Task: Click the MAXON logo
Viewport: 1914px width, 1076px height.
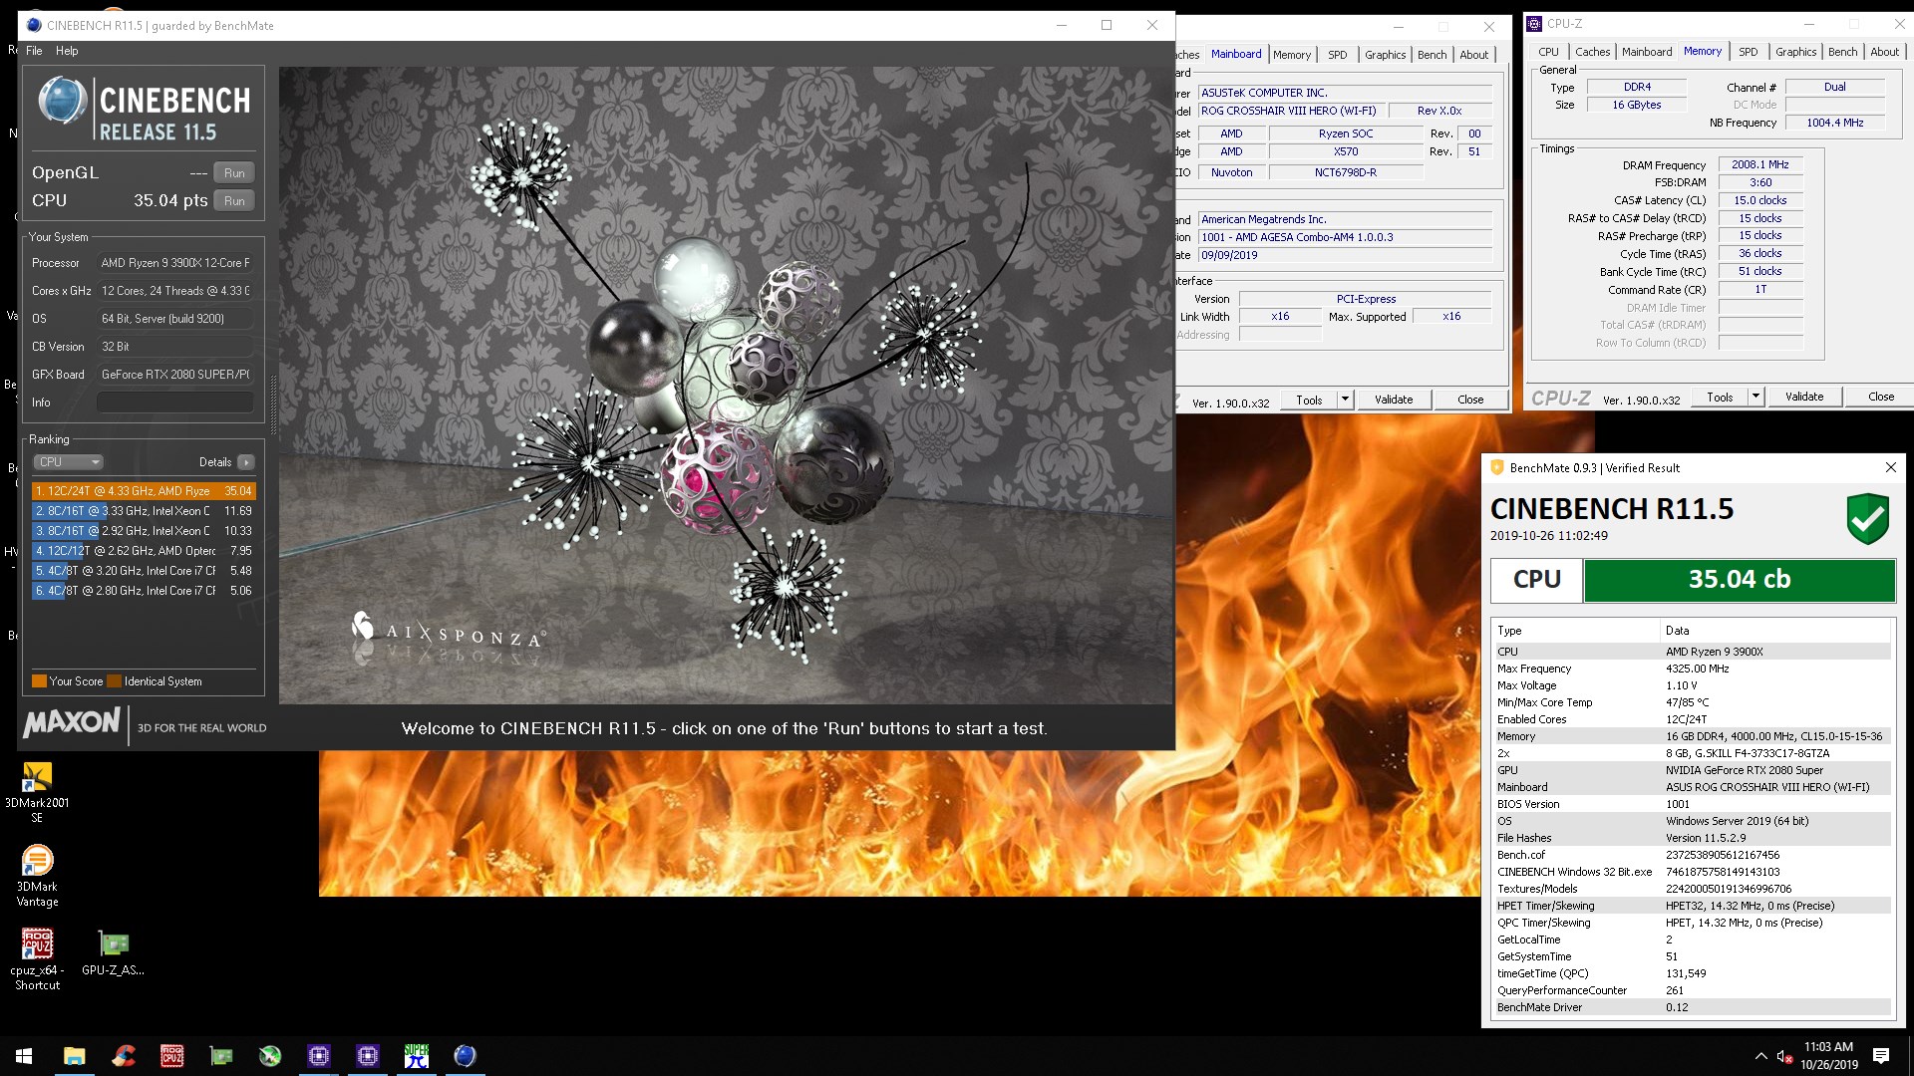Action: click(x=72, y=722)
